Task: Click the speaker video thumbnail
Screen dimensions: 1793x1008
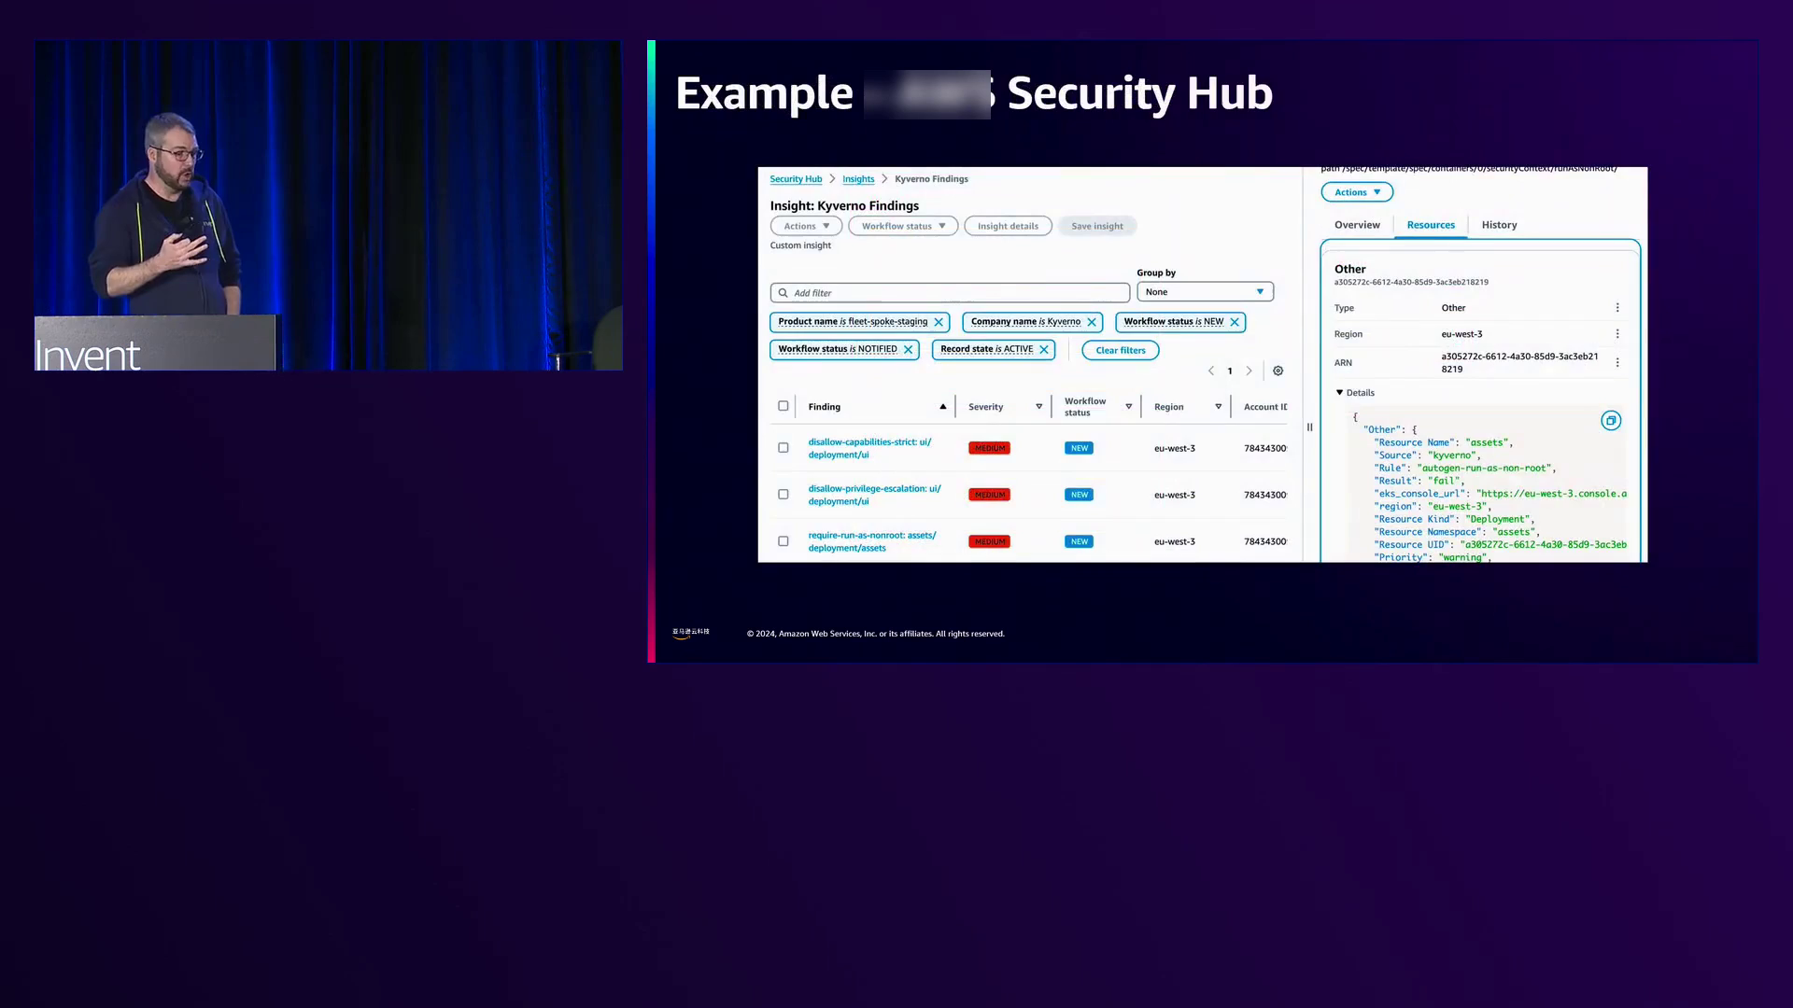Action: 328,205
